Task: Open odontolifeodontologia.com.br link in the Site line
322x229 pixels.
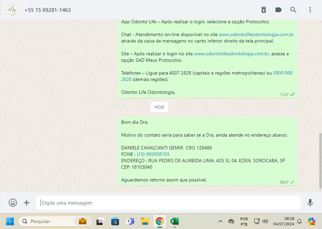Action: pyautogui.click(x=231, y=54)
